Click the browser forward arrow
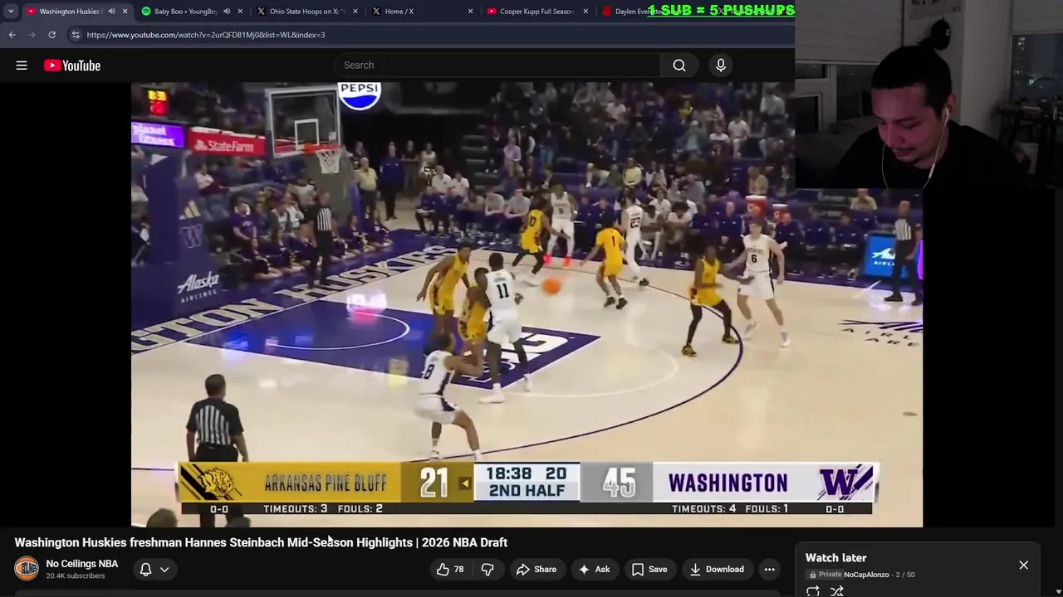Image resolution: width=1063 pixels, height=597 pixels. pyautogui.click(x=32, y=35)
